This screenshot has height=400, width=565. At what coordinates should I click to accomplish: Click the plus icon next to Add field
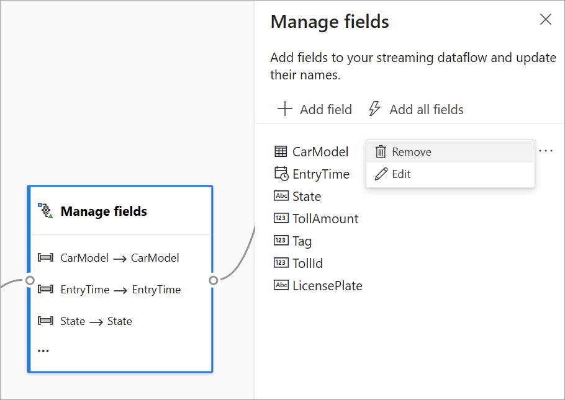(x=284, y=109)
